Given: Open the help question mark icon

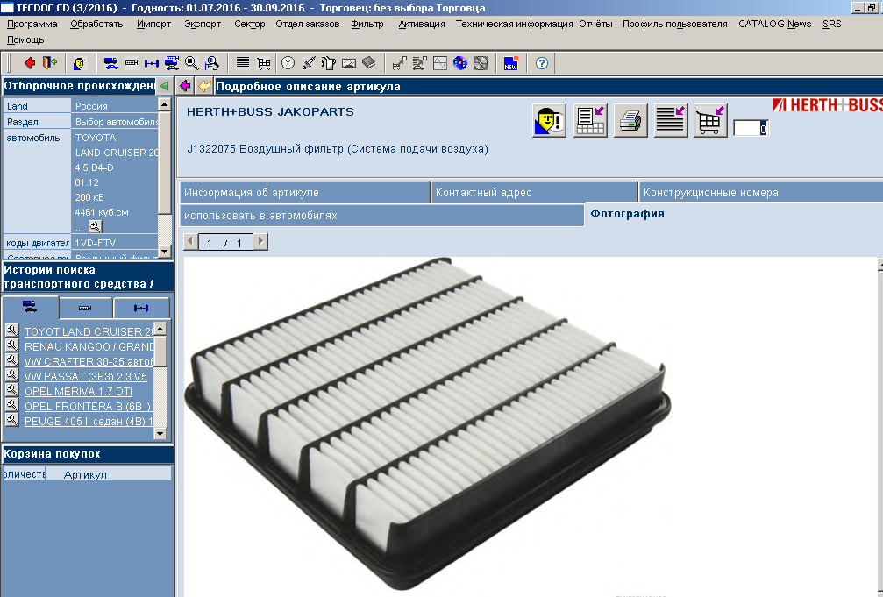Looking at the screenshot, I should (x=542, y=63).
